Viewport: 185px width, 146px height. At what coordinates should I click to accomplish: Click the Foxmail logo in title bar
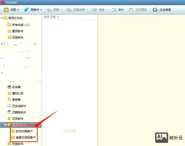[x=2, y=2]
